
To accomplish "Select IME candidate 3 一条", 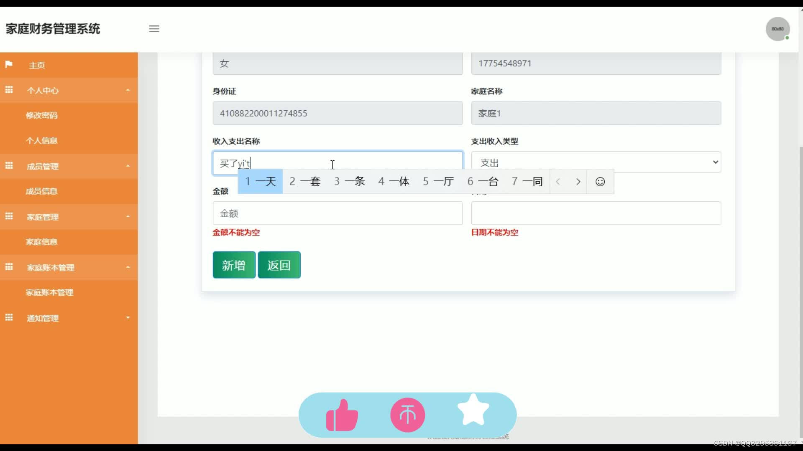I will [x=349, y=182].
